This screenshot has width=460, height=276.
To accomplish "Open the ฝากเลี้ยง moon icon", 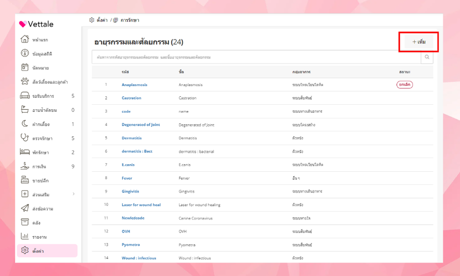I will (24, 124).
